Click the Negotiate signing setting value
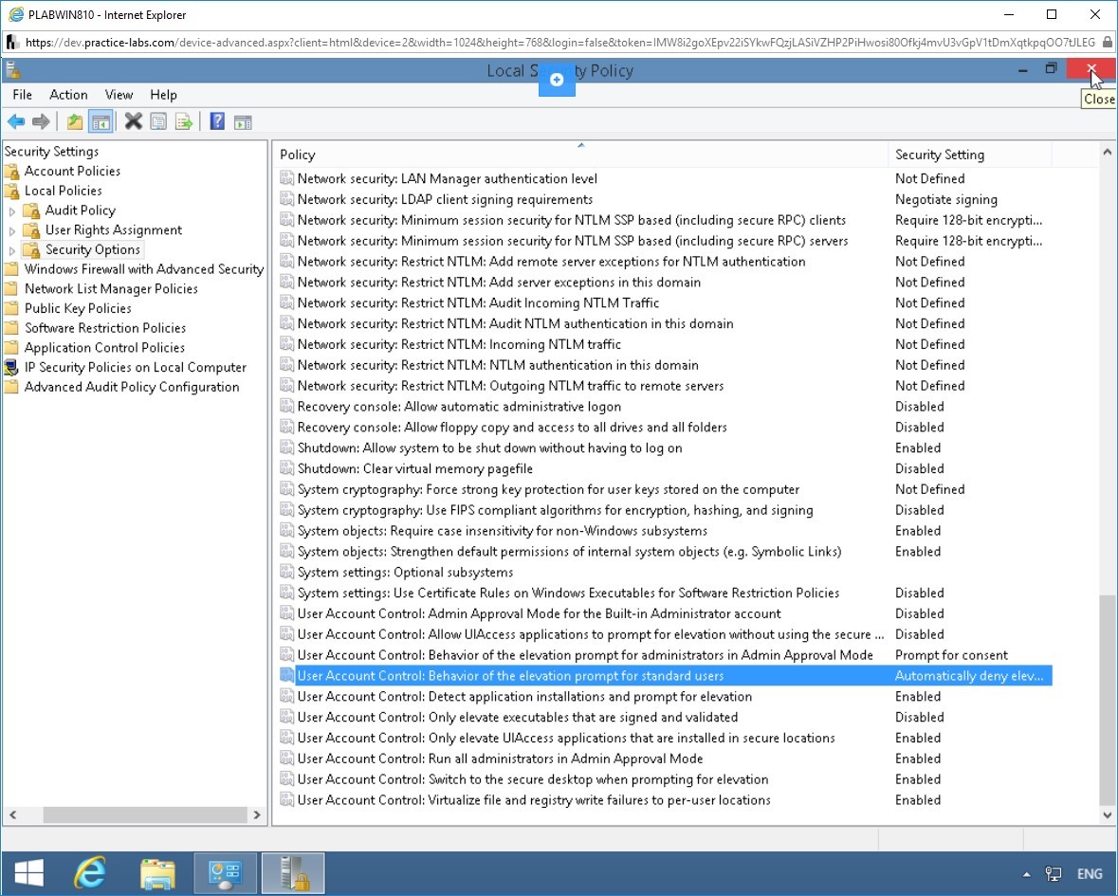The height and width of the screenshot is (896, 1118). (946, 200)
